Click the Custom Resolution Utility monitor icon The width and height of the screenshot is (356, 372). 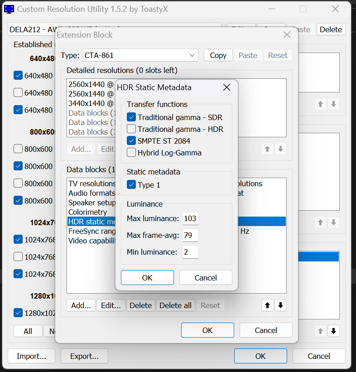pyautogui.click(x=9, y=9)
